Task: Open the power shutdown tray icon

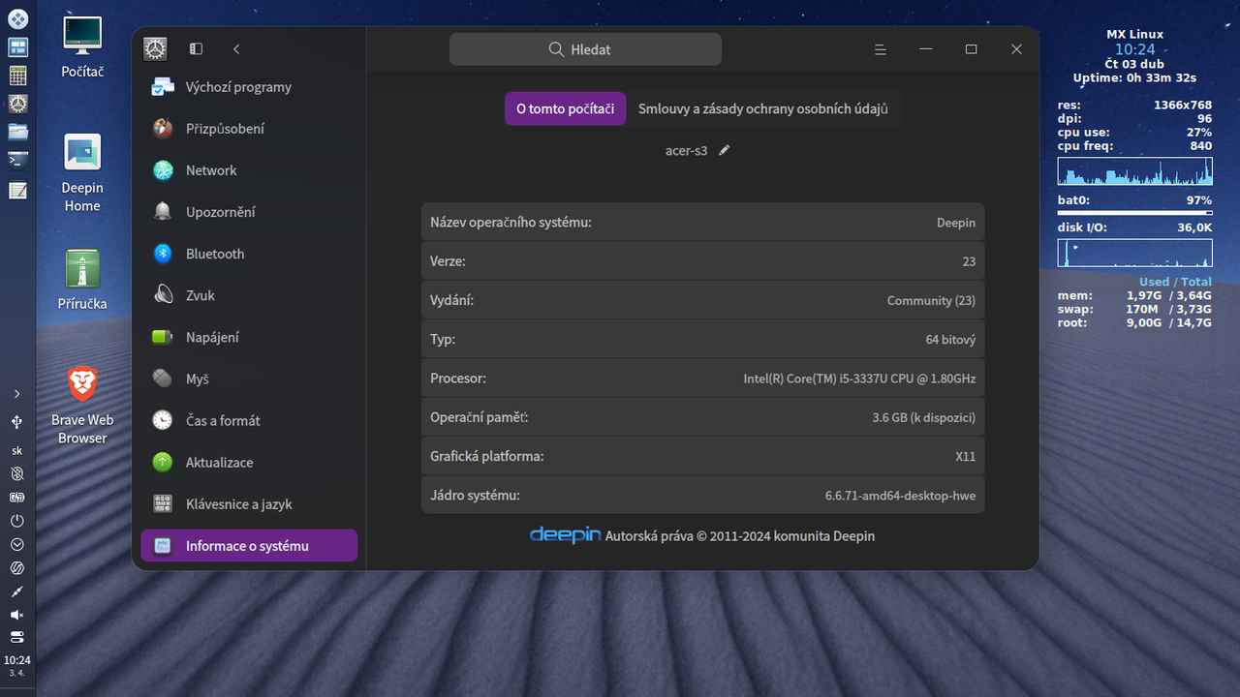Action: (16, 521)
